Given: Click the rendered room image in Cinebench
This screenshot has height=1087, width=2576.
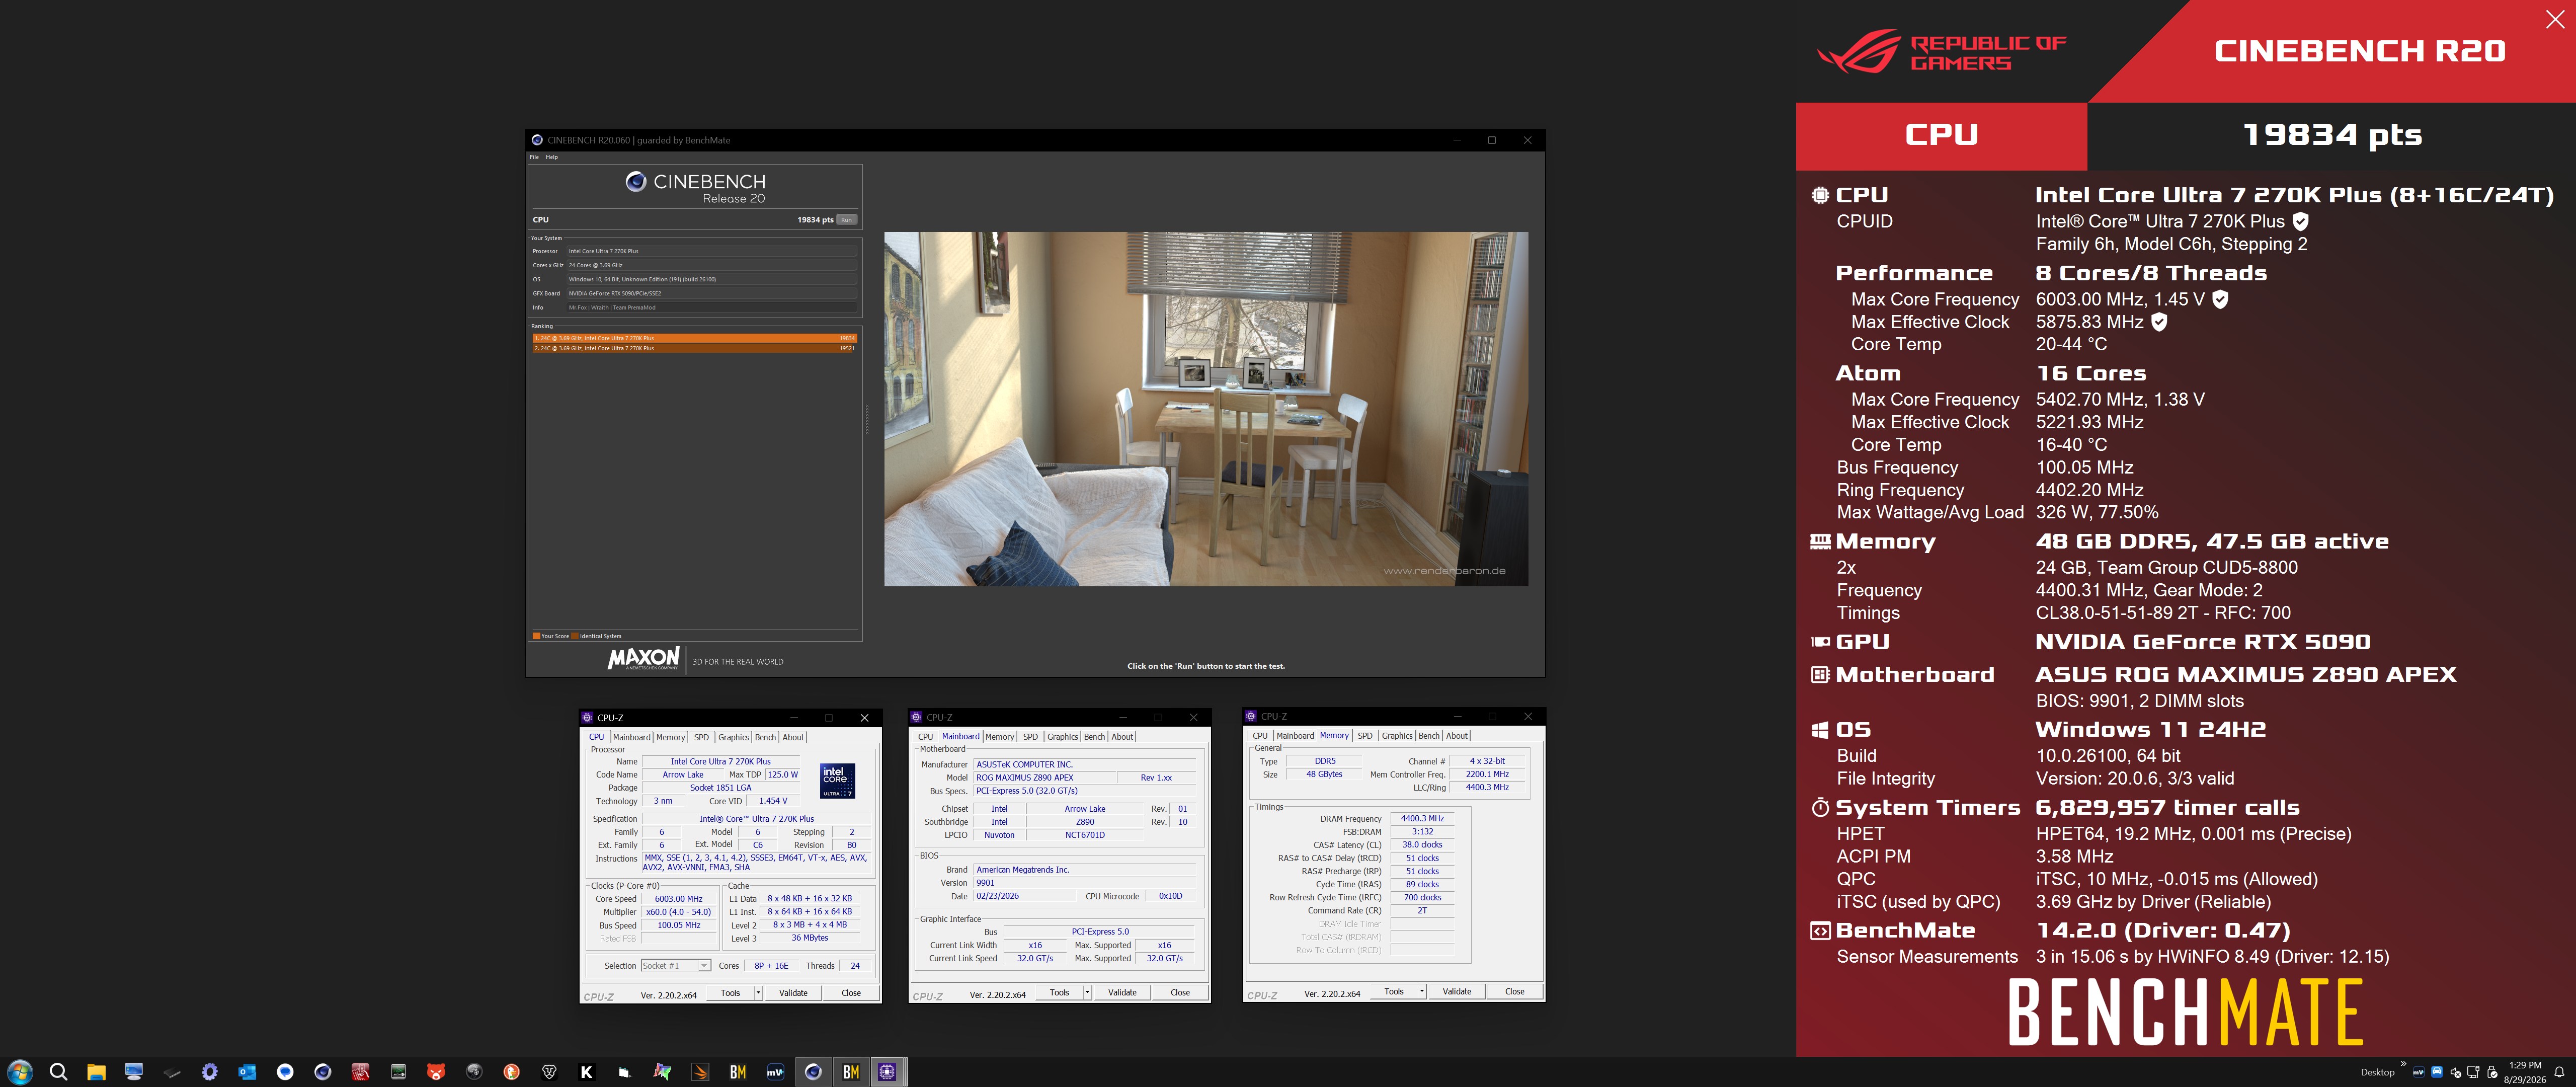Looking at the screenshot, I should [x=1205, y=409].
